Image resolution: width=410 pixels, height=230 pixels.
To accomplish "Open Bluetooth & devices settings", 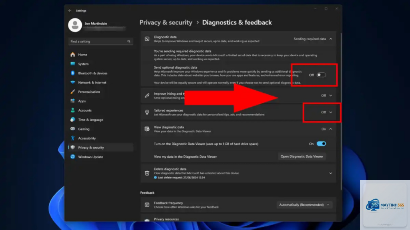I will (100, 73).
